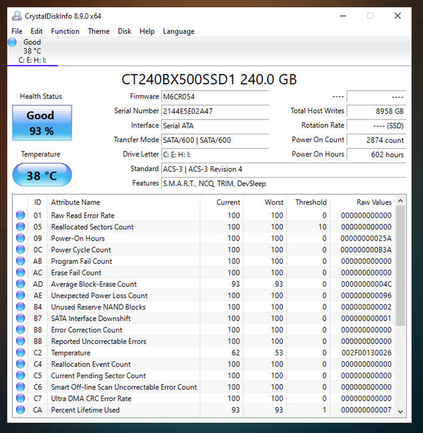Click the status orb for Current Pending Sector Count
This screenshot has width=423, height=433.
pyautogui.click(x=21, y=376)
